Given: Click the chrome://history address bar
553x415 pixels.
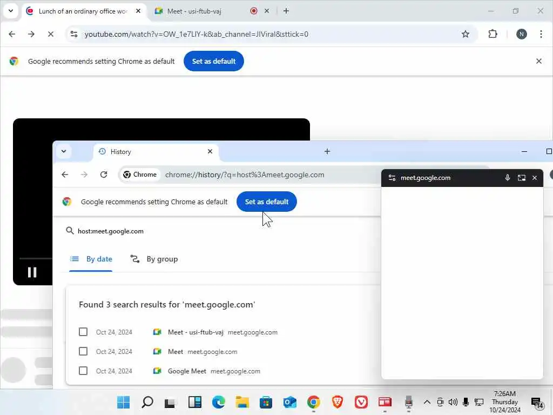Looking at the screenshot, I should tap(245, 175).
